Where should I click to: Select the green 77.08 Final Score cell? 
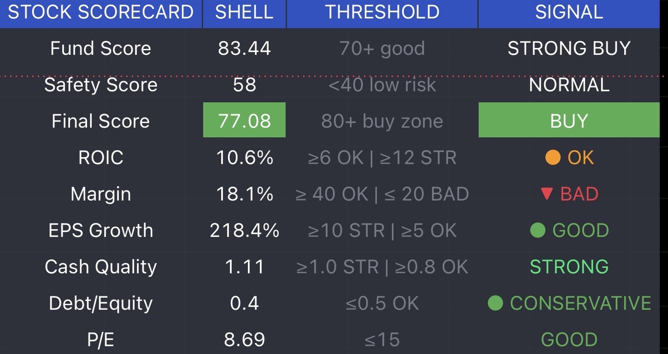[x=244, y=120]
